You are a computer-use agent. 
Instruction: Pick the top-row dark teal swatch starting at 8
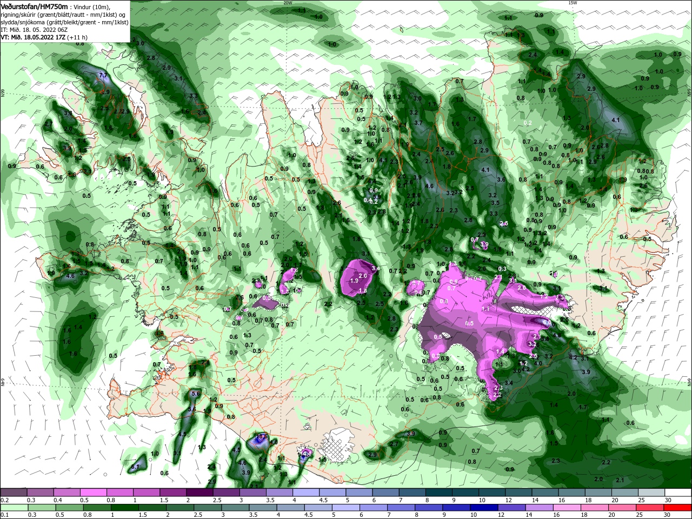(x=439, y=492)
